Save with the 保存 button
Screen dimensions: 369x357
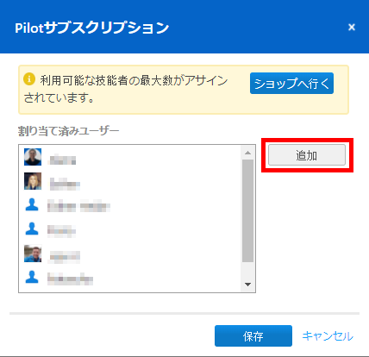(253, 335)
